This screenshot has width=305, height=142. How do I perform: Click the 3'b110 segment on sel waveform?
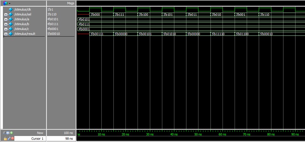click(282, 15)
